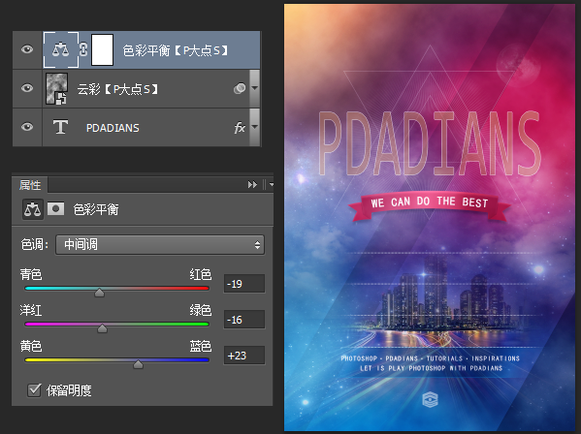
Task: Click the T text icon of PDADIANS layer
Action: click(60, 127)
